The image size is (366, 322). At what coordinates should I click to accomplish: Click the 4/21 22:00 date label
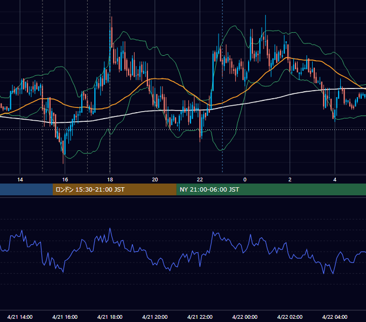[x=200, y=317]
